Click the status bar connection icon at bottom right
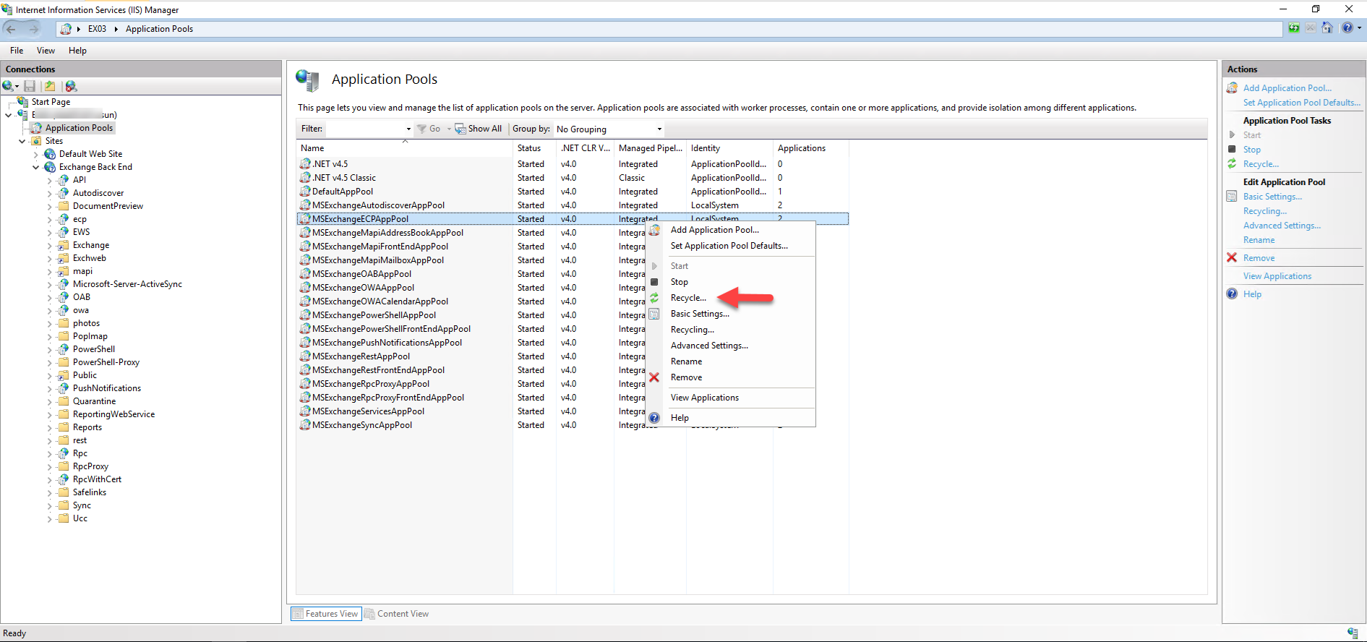 point(1353,633)
